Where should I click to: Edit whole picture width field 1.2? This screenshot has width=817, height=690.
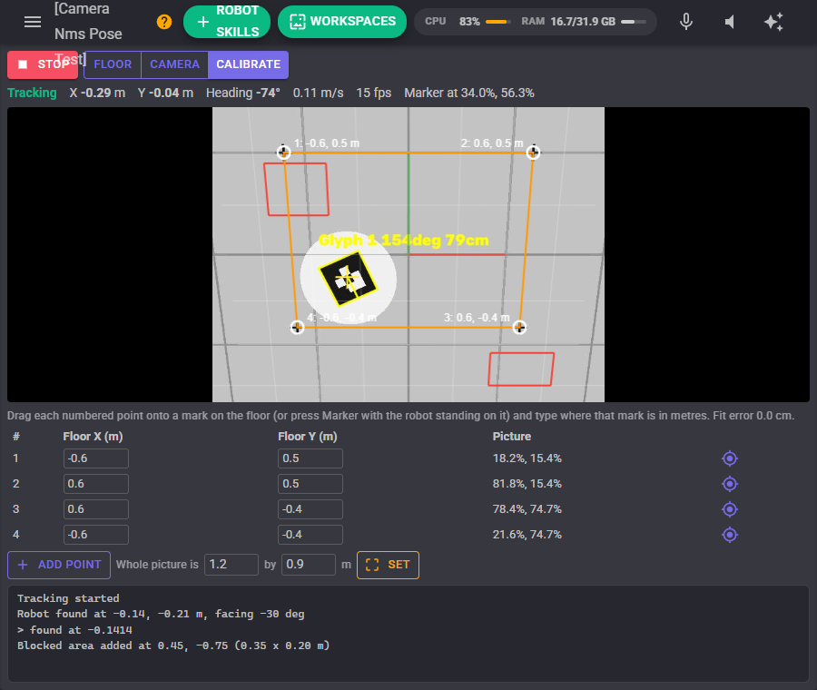click(x=231, y=565)
